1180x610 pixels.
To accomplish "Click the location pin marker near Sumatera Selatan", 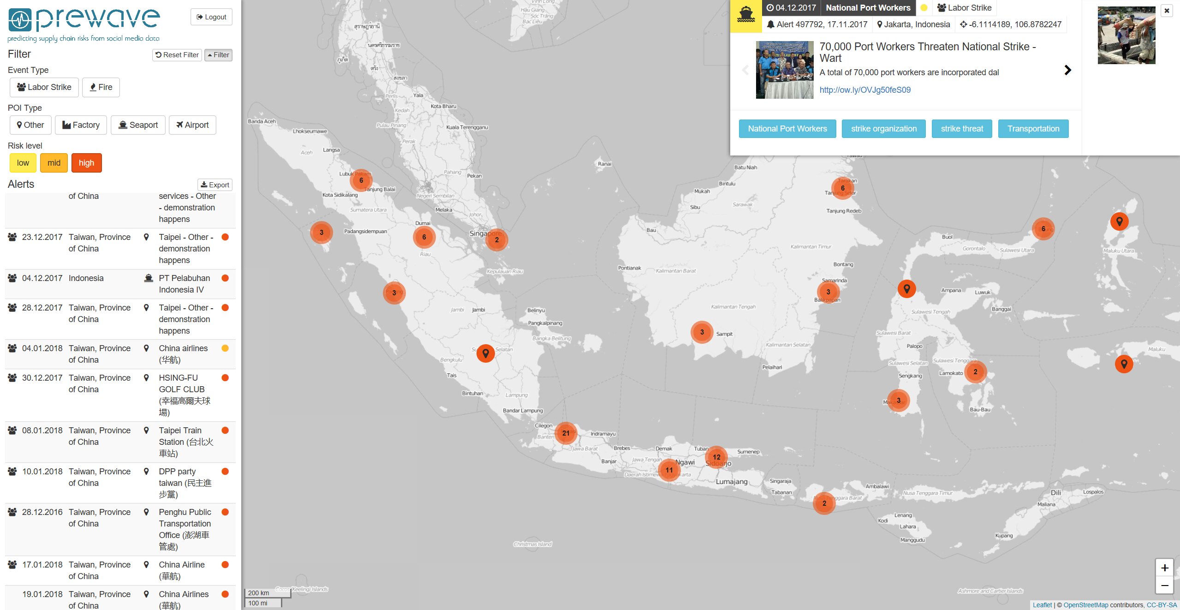I will (x=485, y=353).
